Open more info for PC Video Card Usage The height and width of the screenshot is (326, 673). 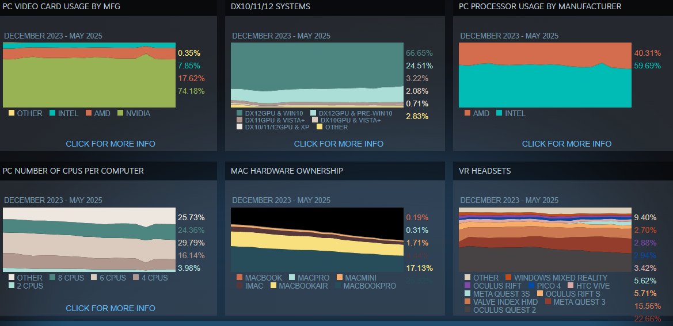(111, 144)
